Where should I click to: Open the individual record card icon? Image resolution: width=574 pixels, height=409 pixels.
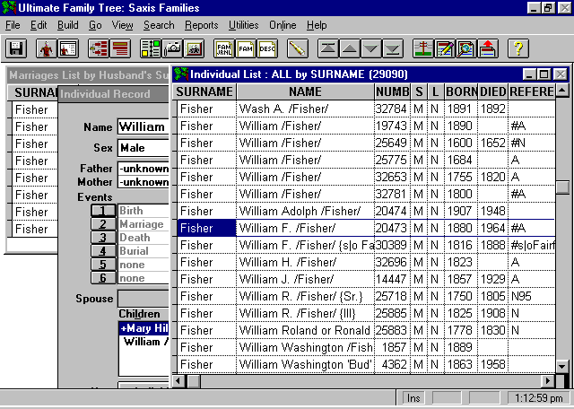(x=68, y=48)
